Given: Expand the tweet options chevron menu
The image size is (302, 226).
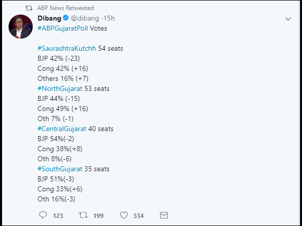Looking at the screenshot, I should point(288,19).
